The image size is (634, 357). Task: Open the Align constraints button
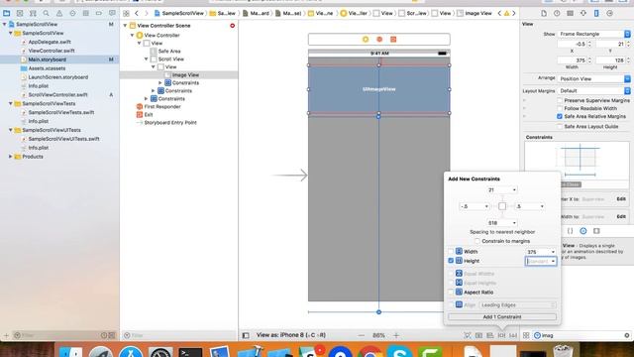490,335
